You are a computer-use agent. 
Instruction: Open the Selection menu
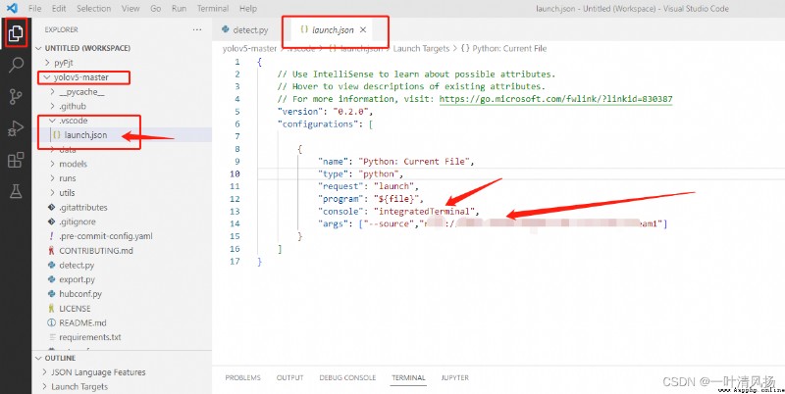click(x=93, y=9)
